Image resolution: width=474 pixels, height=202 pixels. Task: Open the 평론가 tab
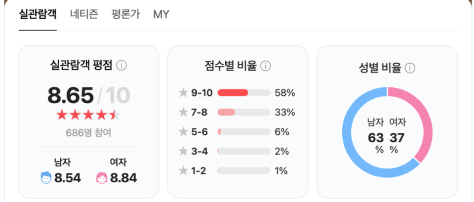pos(126,14)
